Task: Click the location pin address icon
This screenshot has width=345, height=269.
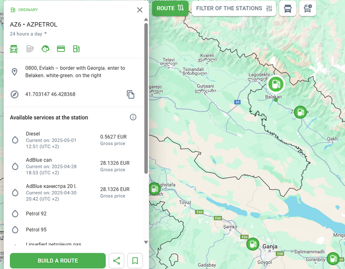Action: pyautogui.click(x=14, y=72)
